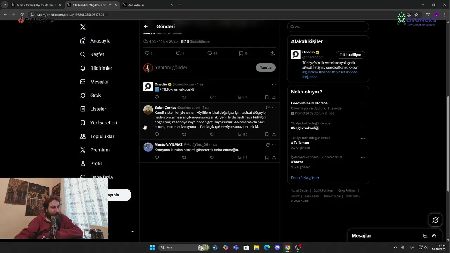Viewport: 450px width, 253px height.
Task: Repost Sabri Çerkes's reply
Action: click(x=184, y=134)
